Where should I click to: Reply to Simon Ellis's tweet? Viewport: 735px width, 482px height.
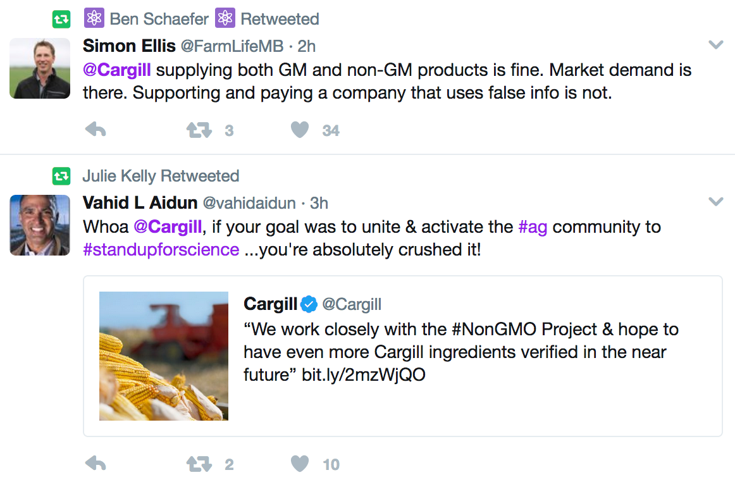96,130
